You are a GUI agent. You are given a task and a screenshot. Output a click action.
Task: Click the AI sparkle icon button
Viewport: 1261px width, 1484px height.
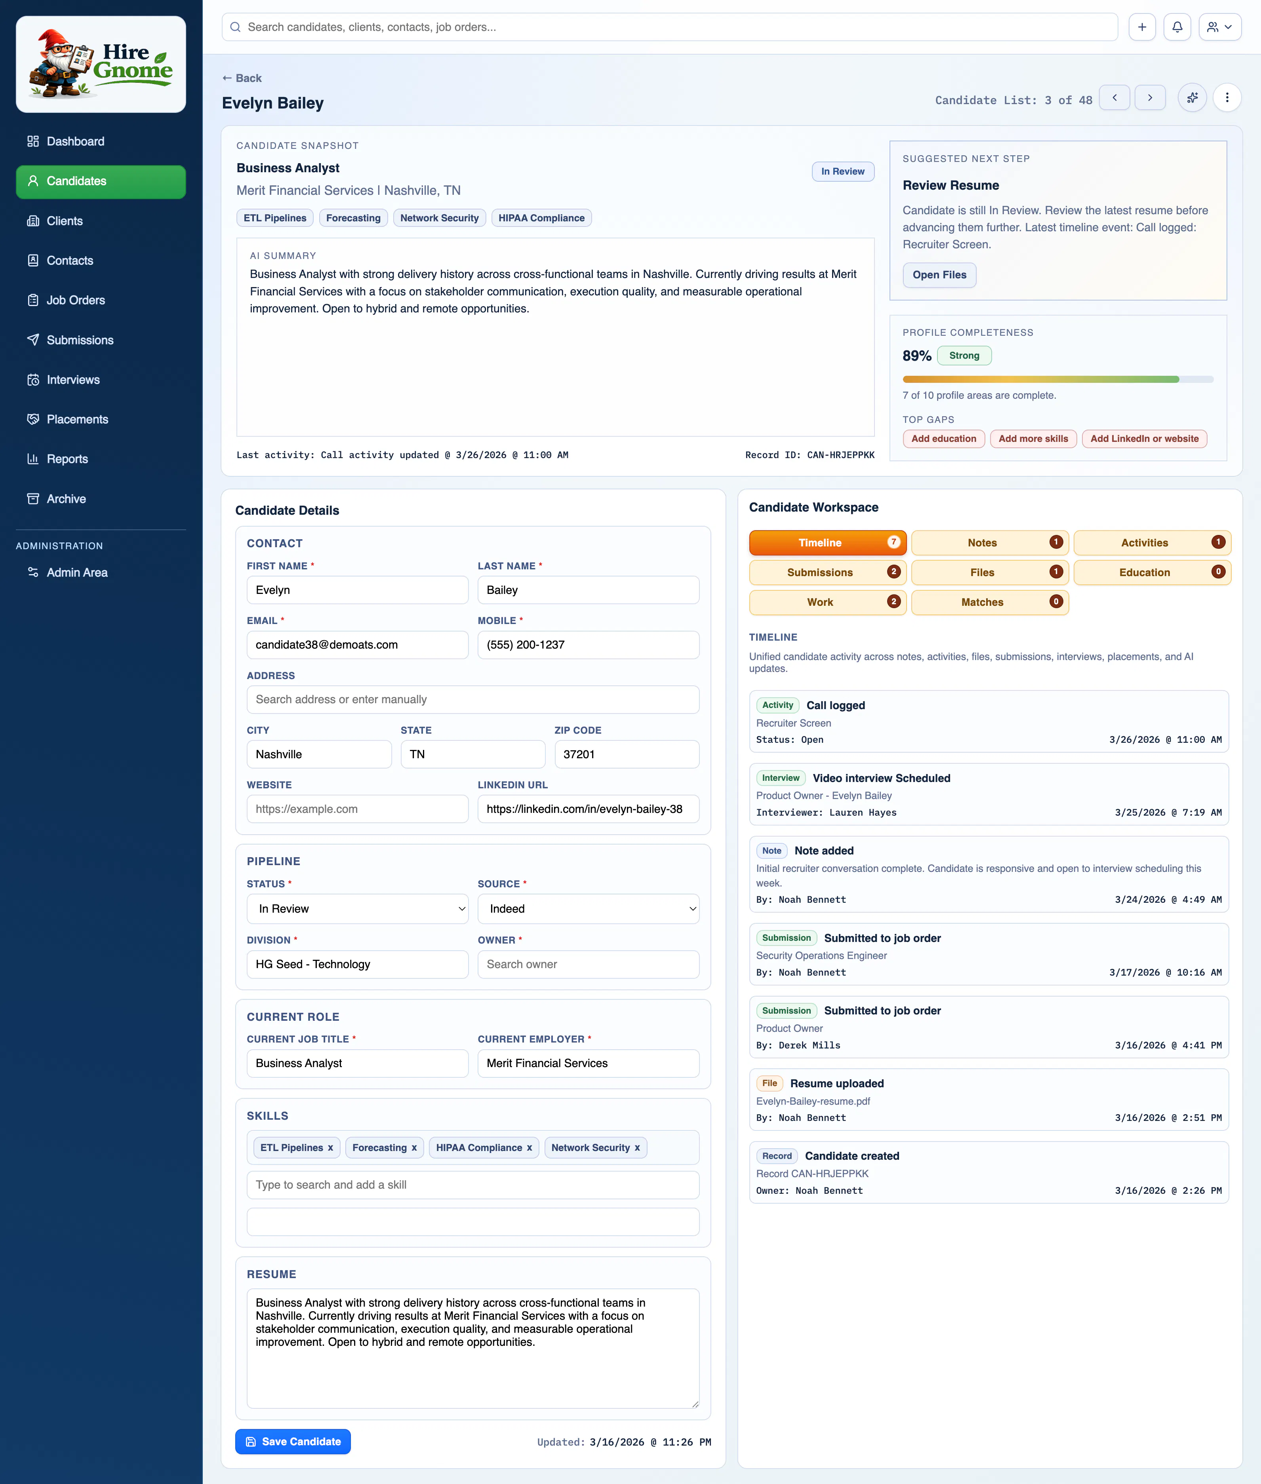click(1192, 98)
